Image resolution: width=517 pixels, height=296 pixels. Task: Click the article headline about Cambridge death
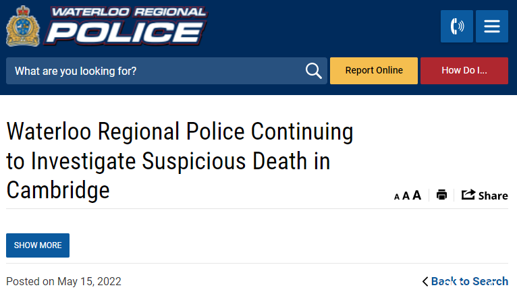pos(180,160)
